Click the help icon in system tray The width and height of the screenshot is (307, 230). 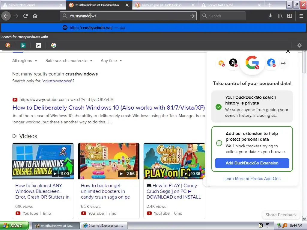point(261,226)
